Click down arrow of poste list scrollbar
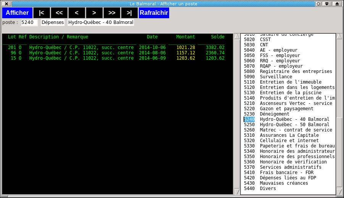This screenshot has height=198, width=344. point(339,192)
